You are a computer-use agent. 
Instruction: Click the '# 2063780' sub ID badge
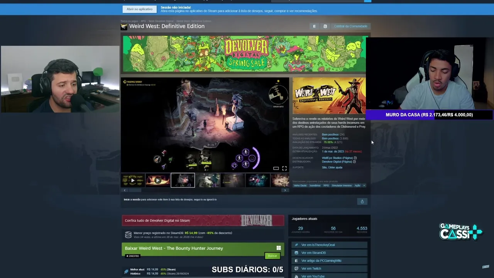(133, 256)
